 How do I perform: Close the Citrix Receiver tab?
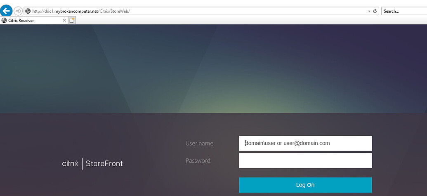64,20
